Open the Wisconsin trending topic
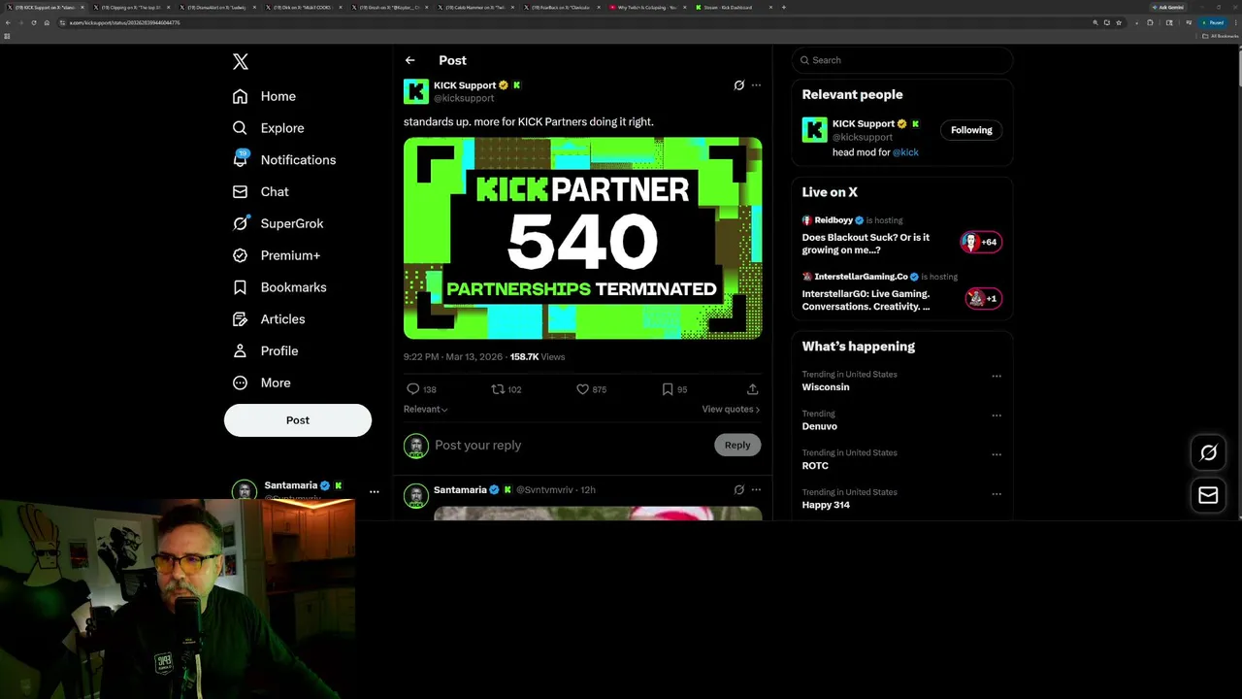 coord(826,387)
